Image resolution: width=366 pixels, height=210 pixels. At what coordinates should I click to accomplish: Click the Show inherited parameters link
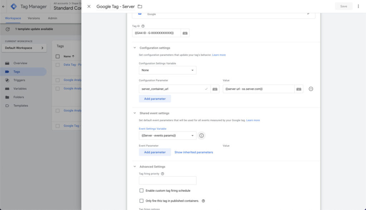click(193, 152)
